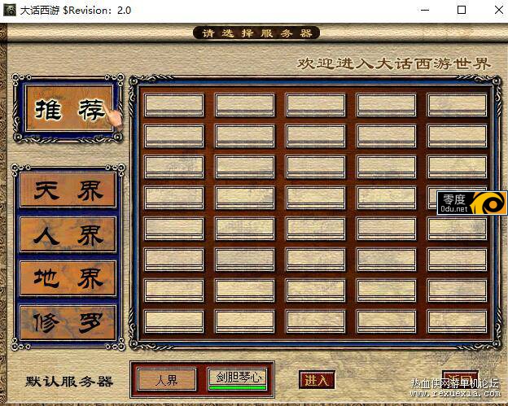Click green load bar under 剑胆琴心
This screenshot has width=508, height=406.
pos(239,387)
